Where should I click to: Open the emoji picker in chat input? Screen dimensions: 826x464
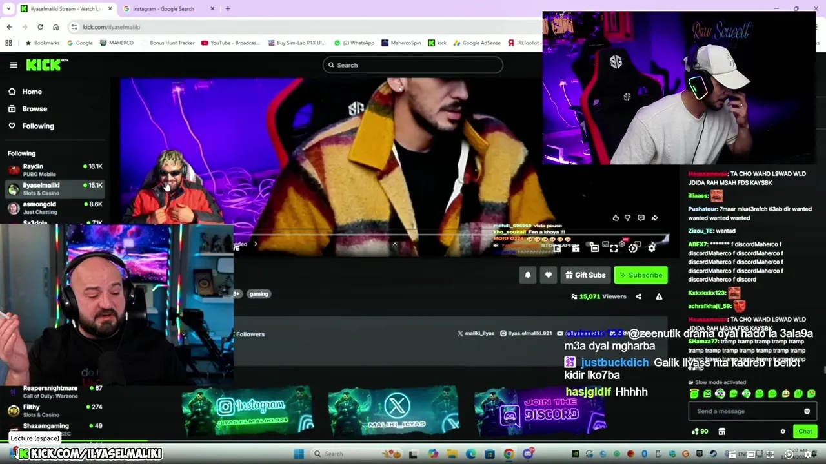807,411
